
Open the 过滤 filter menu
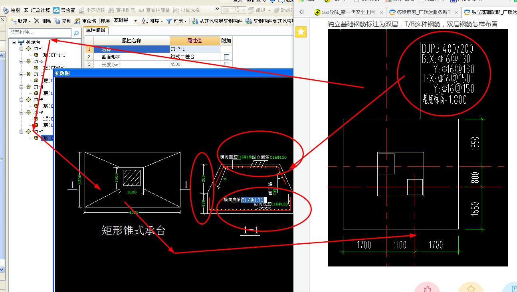176,21
